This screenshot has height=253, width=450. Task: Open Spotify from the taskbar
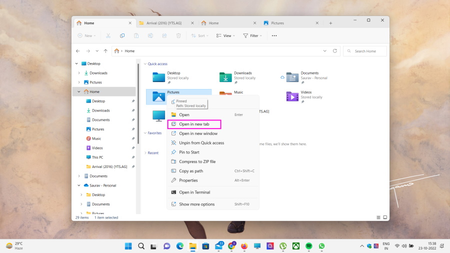(x=309, y=245)
